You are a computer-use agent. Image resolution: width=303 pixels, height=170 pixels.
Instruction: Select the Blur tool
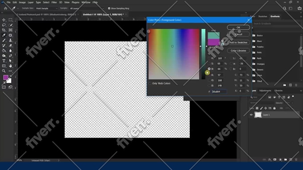[x=10, y=51]
